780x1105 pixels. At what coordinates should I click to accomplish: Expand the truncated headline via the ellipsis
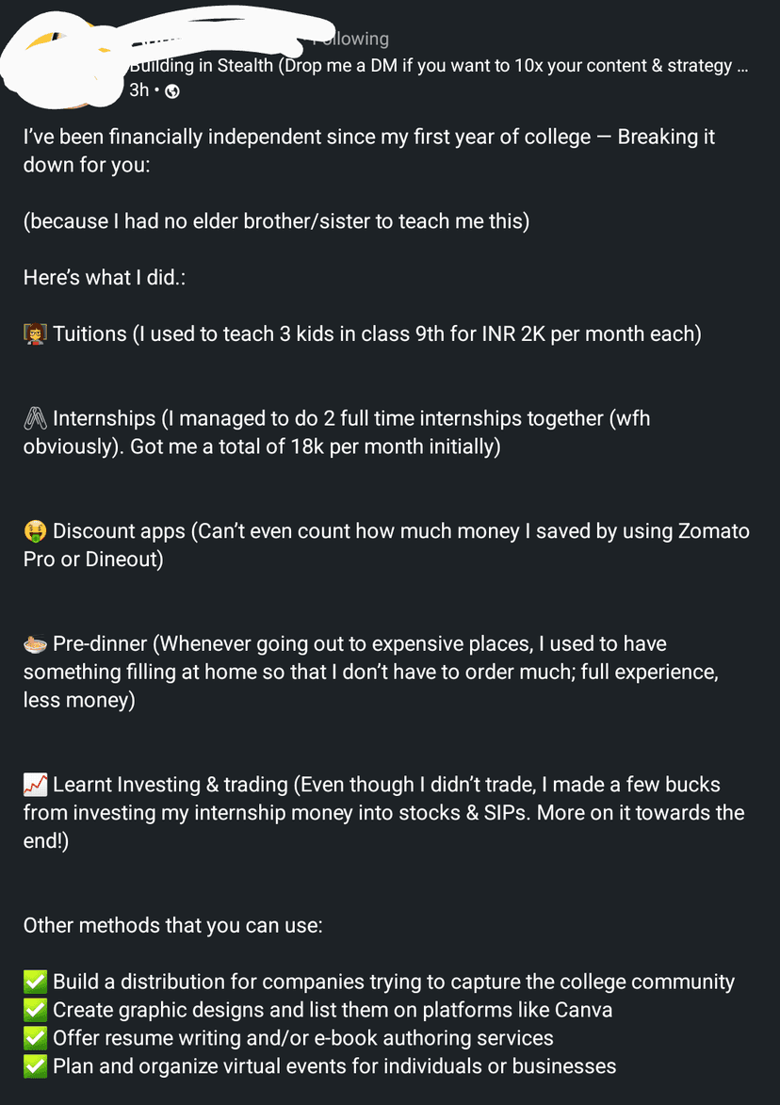pos(742,66)
